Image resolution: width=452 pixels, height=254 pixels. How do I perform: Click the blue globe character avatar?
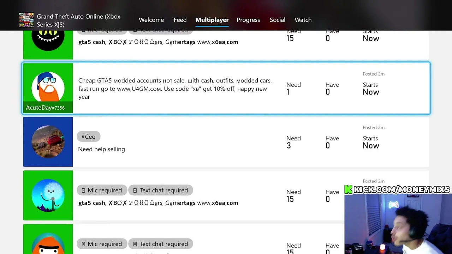tap(48, 195)
